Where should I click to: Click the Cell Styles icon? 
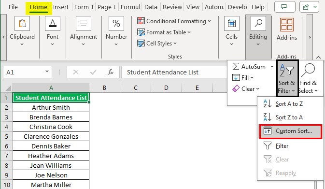141,44
